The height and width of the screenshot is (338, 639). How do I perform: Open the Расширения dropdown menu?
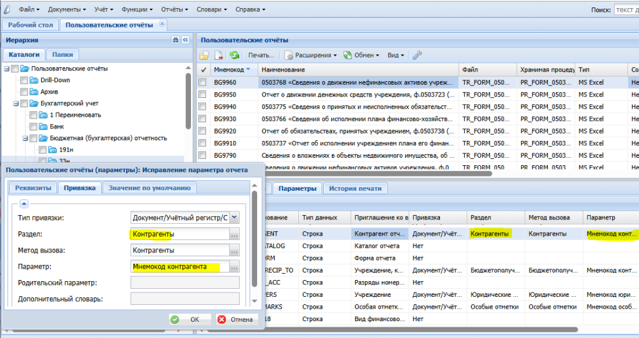pos(311,55)
